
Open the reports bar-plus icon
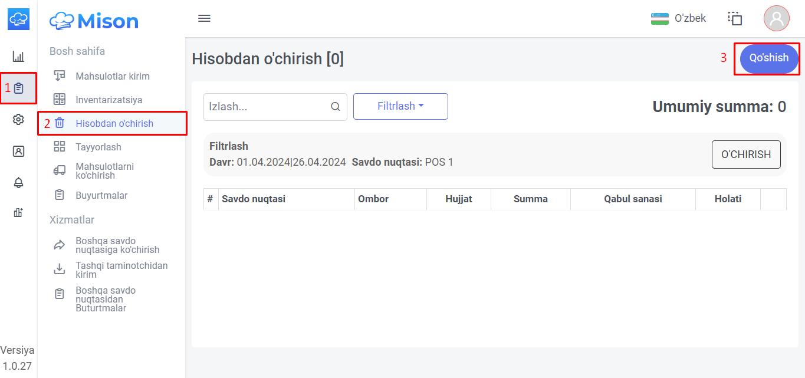tap(18, 213)
